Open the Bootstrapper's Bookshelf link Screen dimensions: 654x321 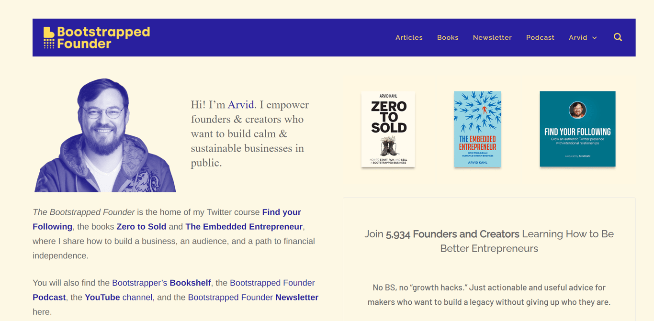click(x=161, y=283)
